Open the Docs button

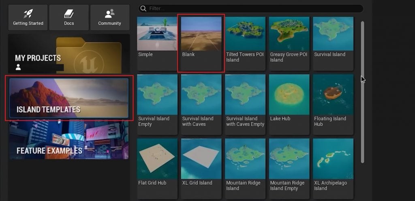click(69, 17)
